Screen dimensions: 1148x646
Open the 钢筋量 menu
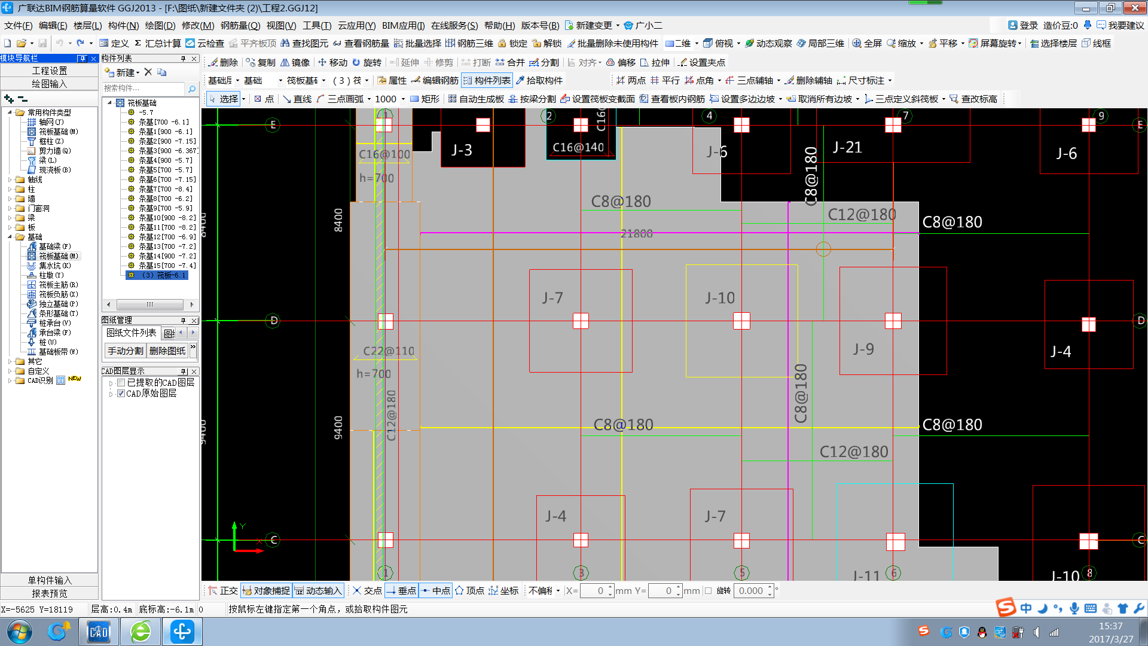[x=240, y=25]
